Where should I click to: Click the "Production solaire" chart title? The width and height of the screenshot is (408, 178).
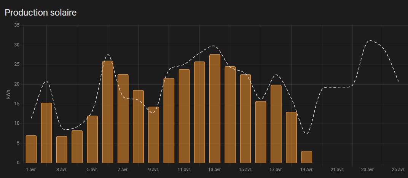tap(41, 13)
